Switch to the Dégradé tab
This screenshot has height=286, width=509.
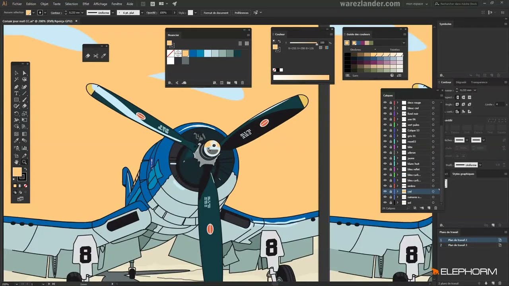coord(461,82)
